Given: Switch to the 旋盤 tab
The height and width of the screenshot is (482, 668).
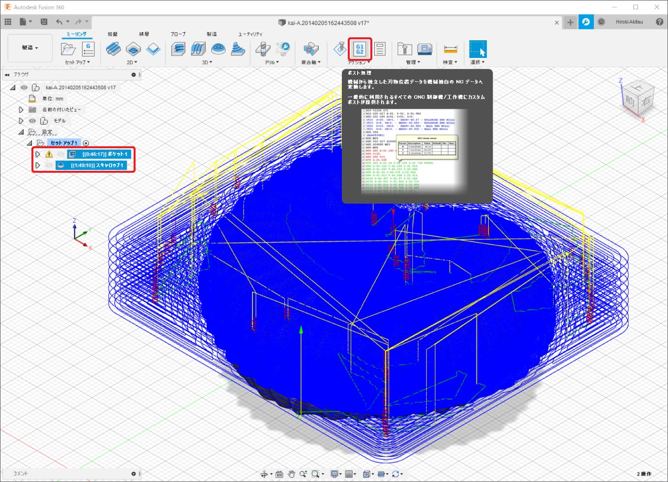Looking at the screenshot, I should 112,34.
